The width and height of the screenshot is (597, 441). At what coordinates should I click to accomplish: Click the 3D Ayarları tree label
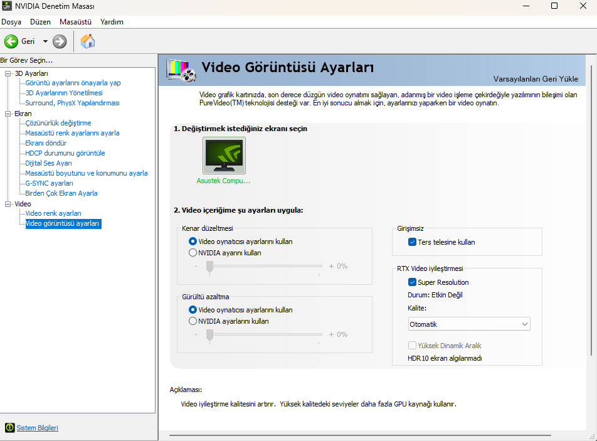click(x=31, y=73)
